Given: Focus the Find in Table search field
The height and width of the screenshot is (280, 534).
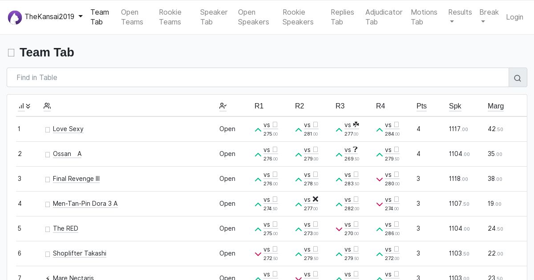Looking at the screenshot, I should pyautogui.click(x=258, y=77).
